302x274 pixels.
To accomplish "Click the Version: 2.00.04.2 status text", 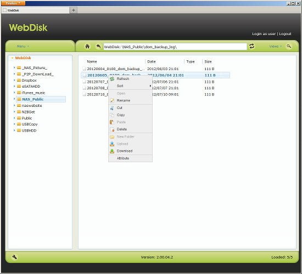I will (157, 257).
